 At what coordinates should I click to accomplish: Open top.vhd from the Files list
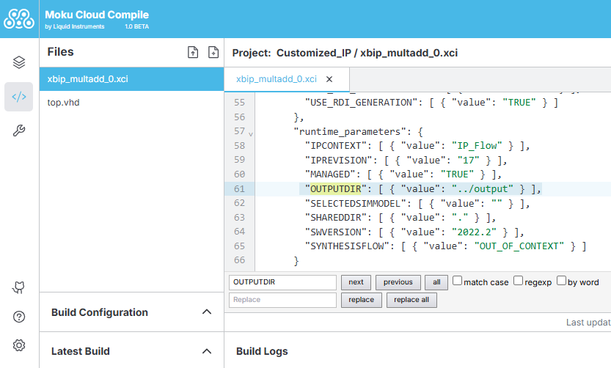132,103
